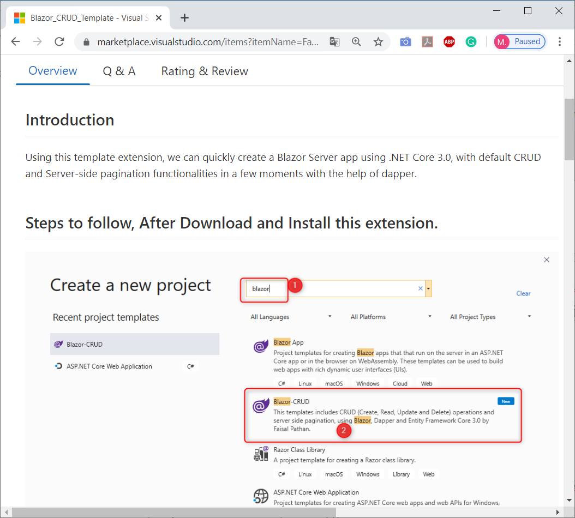Open the All Languages dropdown
The height and width of the screenshot is (518, 575).
[290, 316]
